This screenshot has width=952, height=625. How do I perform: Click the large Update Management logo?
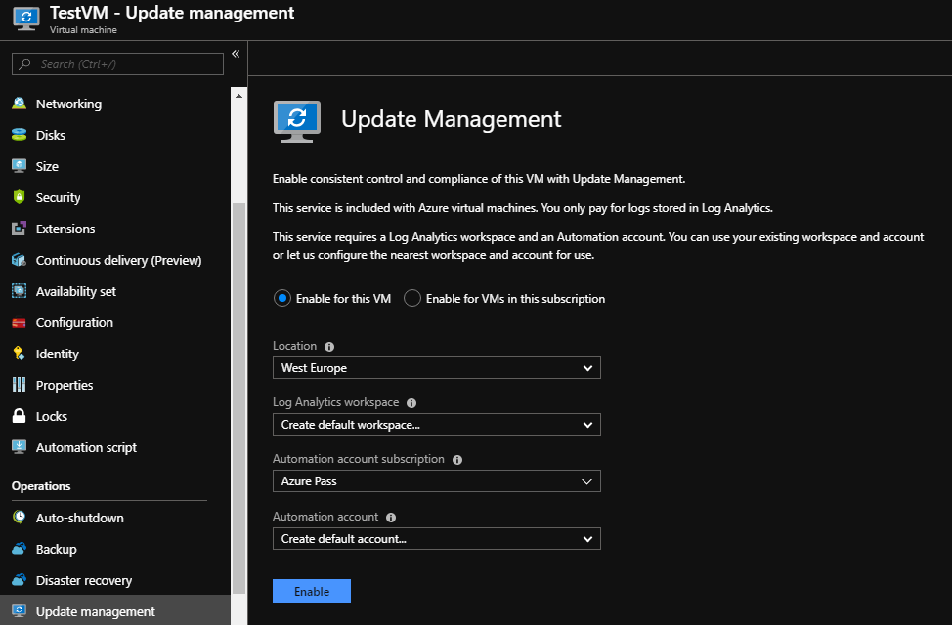297,121
